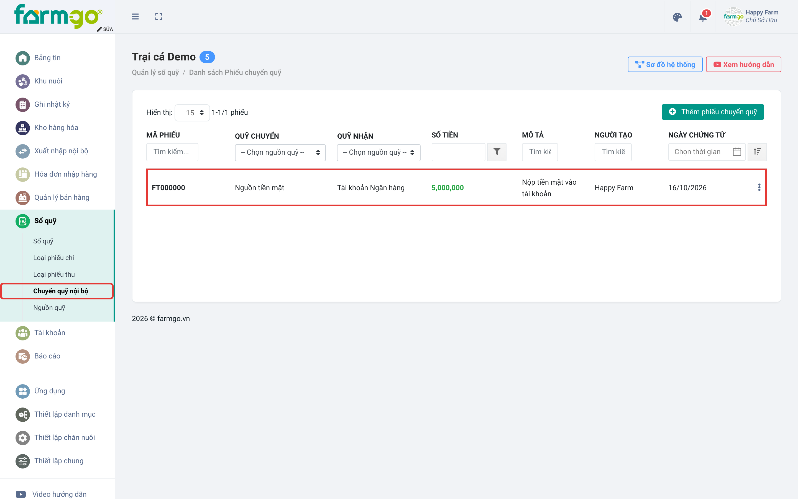Open Kho hàng hóa sidebar icon
The width and height of the screenshot is (798, 499).
coord(23,128)
